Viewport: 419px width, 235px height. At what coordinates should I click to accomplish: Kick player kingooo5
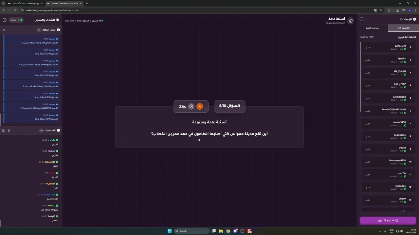tap(367, 187)
